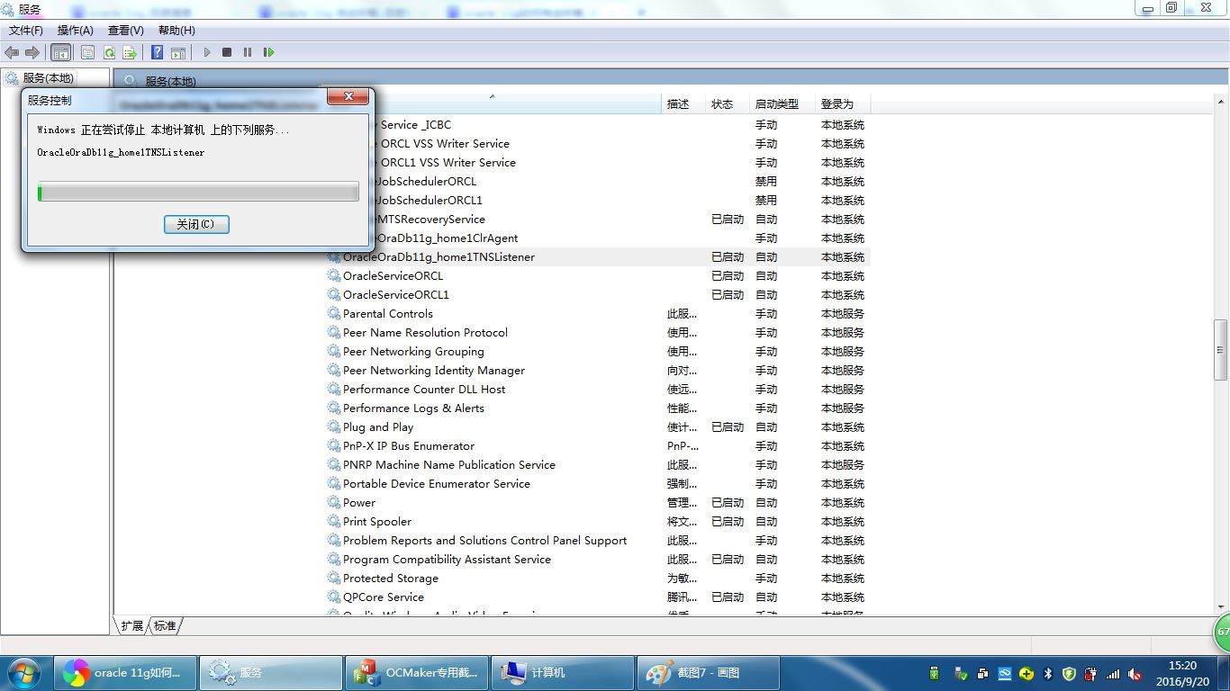Select the Parental Controls service

[x=387, y=314]
